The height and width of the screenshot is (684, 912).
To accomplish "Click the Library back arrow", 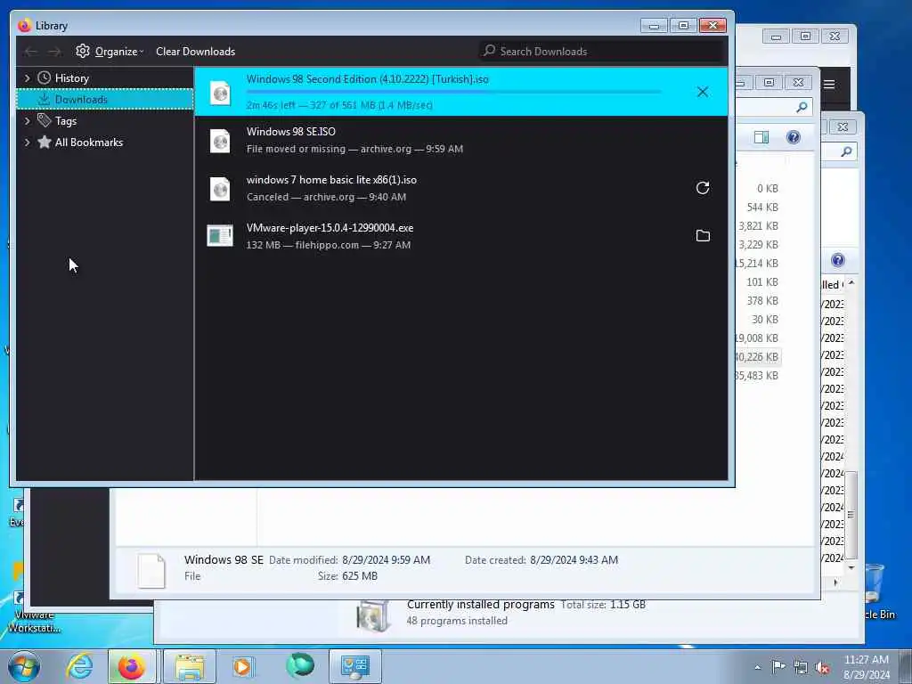I will [31, 52].
